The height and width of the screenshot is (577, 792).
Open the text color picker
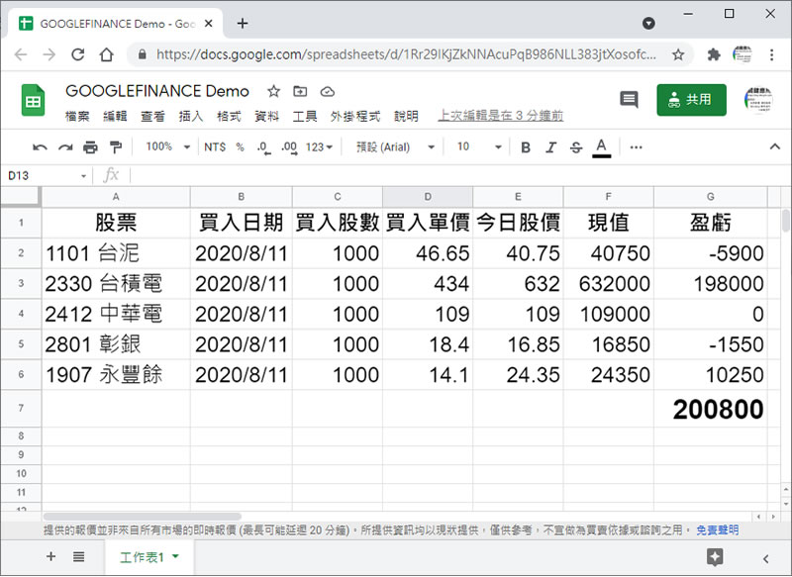pyautogui.click(x=601, y=147)
